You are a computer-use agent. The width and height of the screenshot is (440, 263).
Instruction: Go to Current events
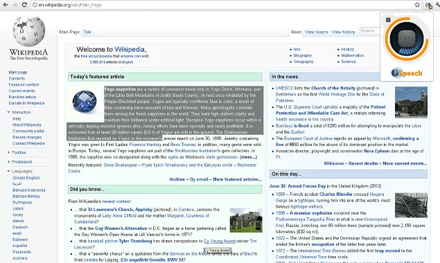point(21,91)
